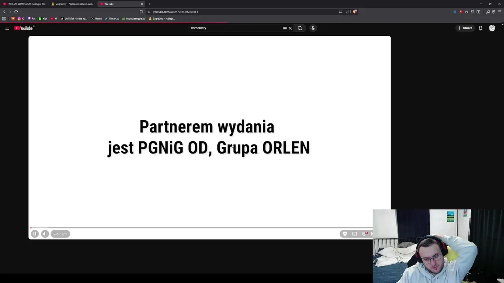Open the account avatar menu

pos(492,28)
